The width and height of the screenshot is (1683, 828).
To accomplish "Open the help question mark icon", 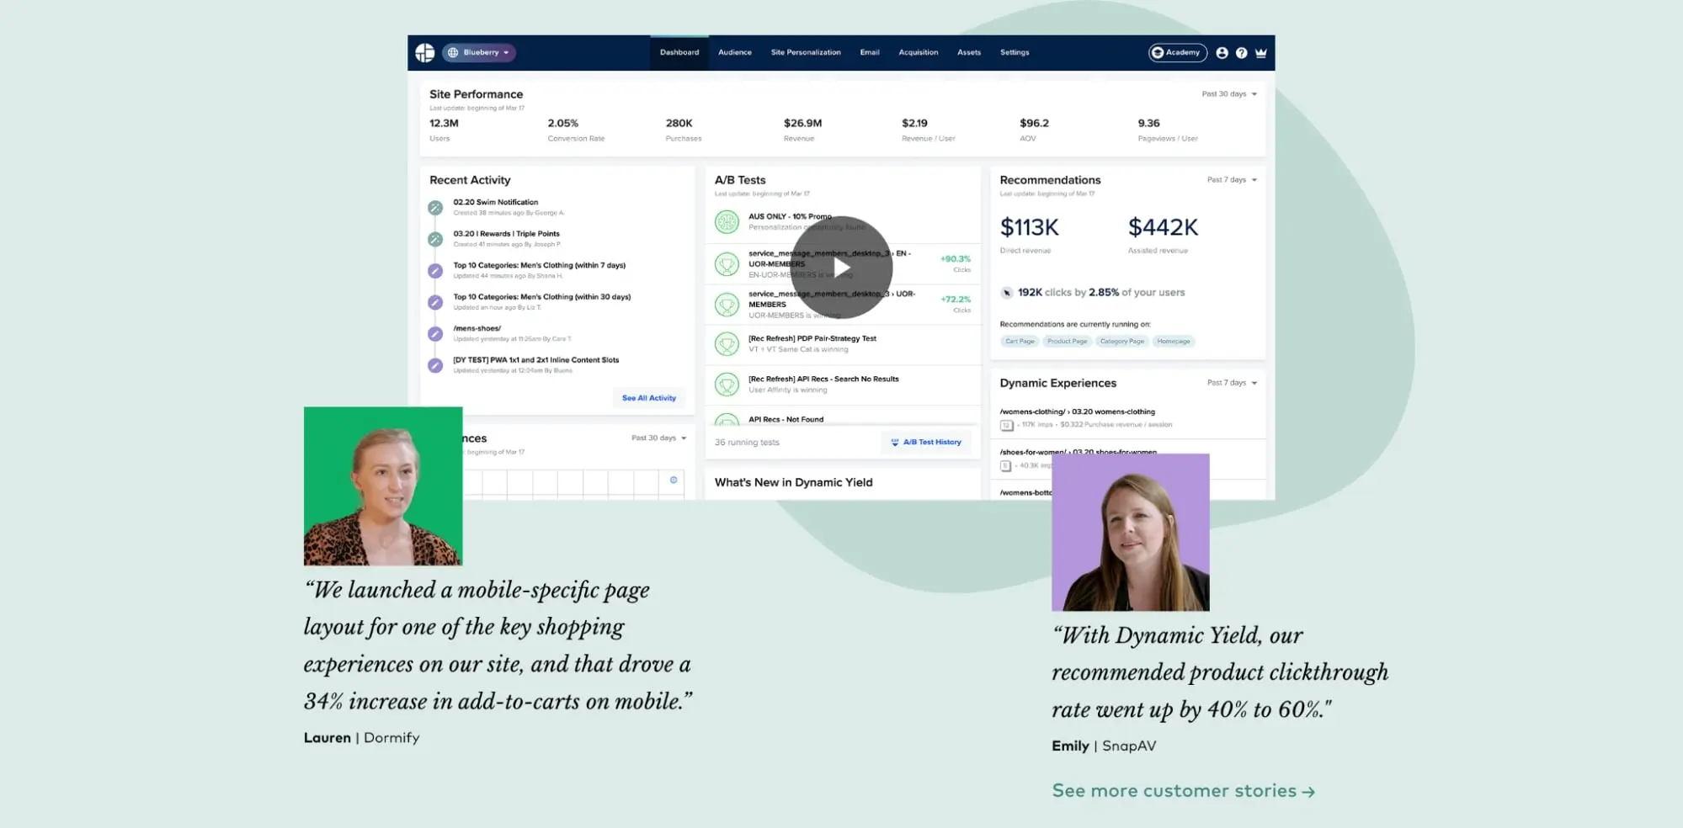I will pos(1241,53).
